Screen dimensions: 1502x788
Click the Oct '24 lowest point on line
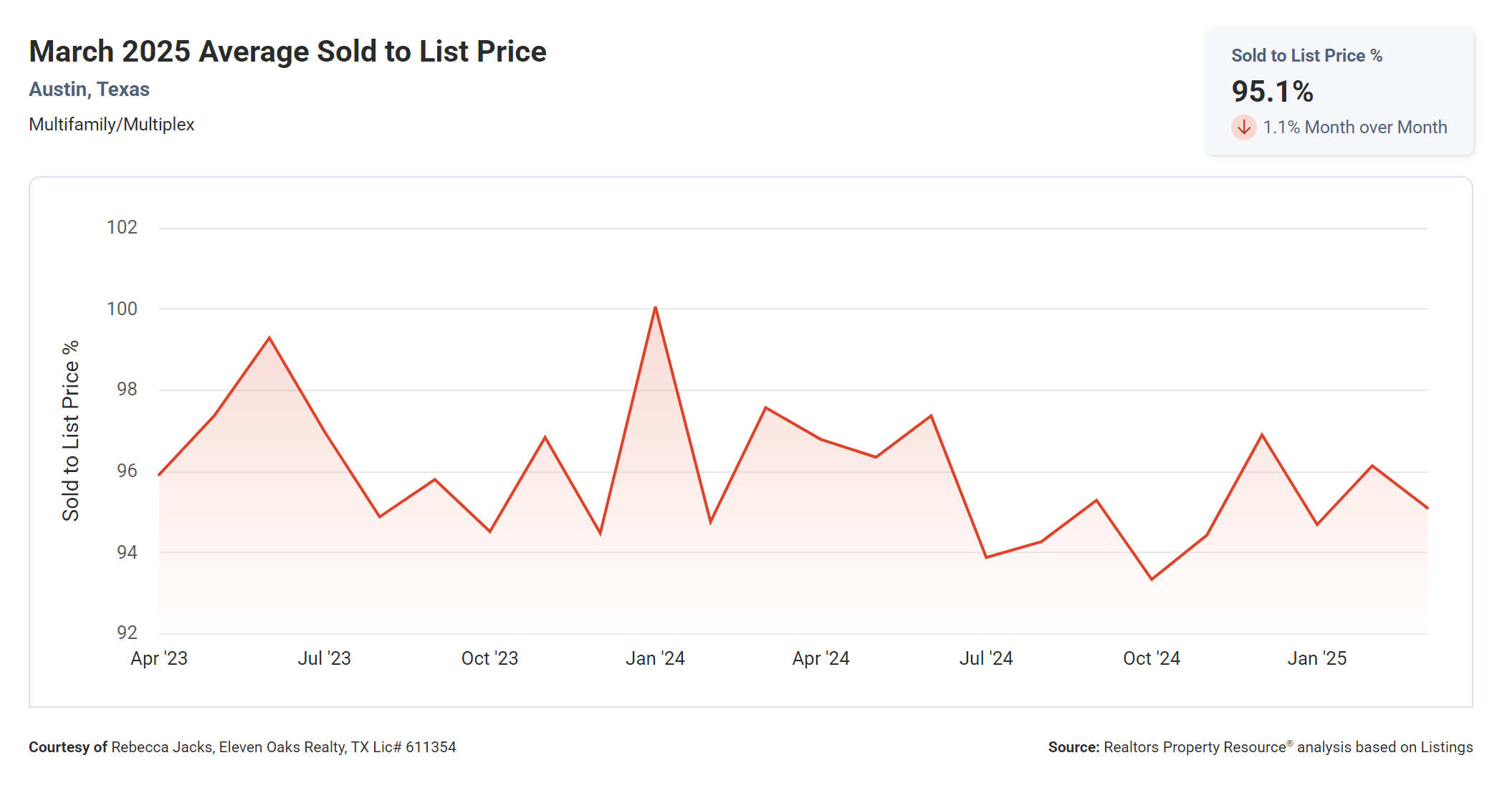pos(1152,579)
